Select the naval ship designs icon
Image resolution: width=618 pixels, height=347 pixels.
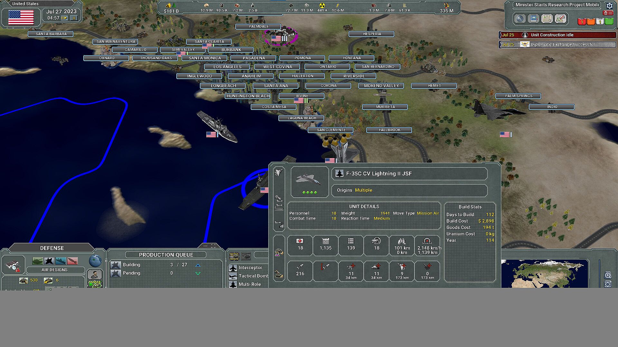pos(61,261)
